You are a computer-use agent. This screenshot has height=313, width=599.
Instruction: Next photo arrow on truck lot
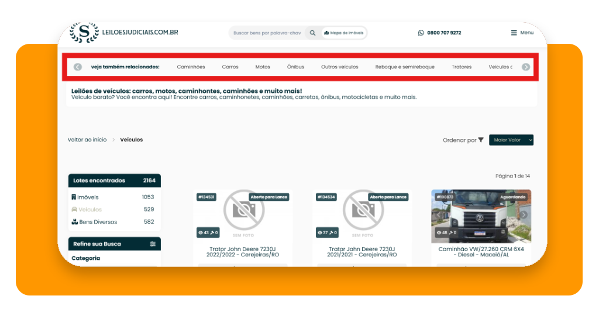pos(524,215)
